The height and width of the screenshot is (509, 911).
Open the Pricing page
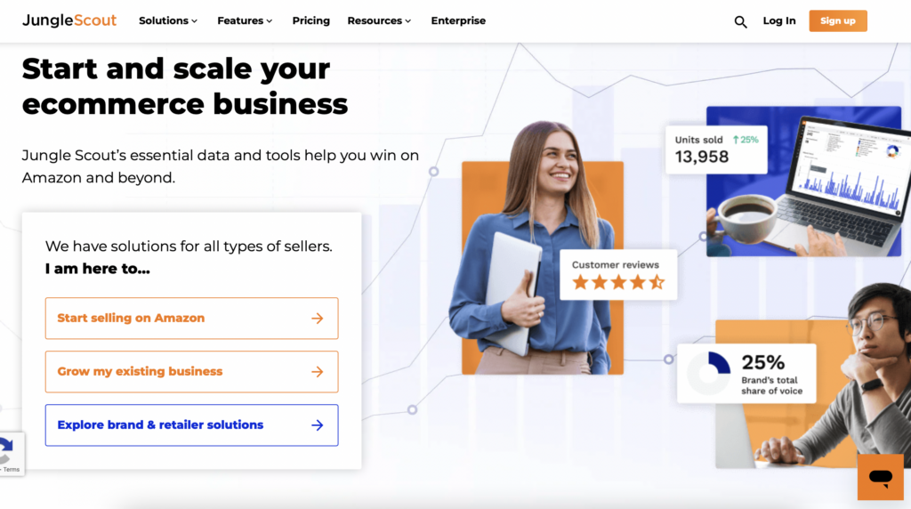pyautogui.click(x=310, y=21)
